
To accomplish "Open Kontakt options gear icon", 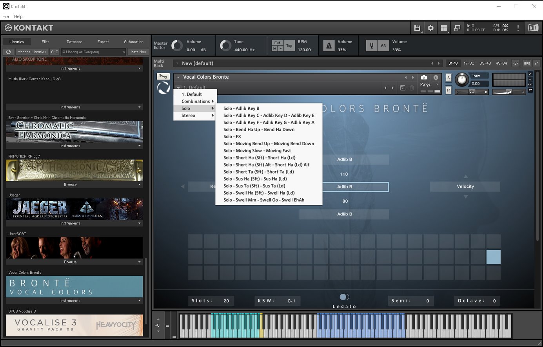I will pos(430,28).
